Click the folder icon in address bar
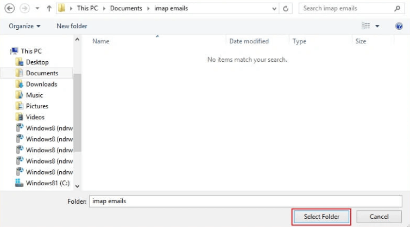 tap(62, 8)
